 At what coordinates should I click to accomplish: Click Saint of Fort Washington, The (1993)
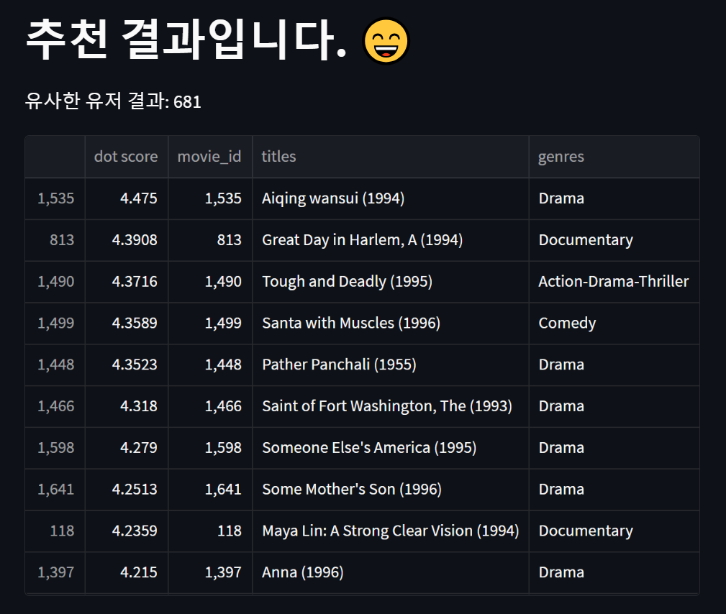pos(391,406)
